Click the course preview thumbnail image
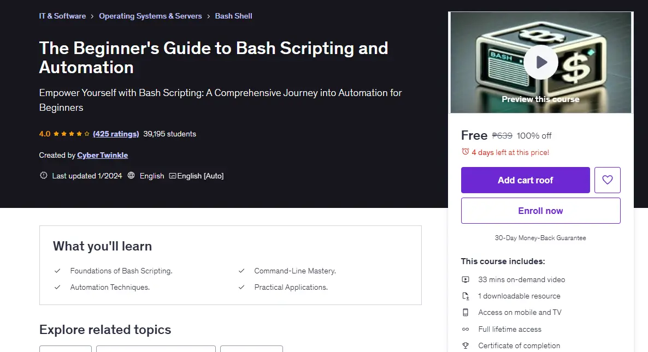 pos(540,62)
